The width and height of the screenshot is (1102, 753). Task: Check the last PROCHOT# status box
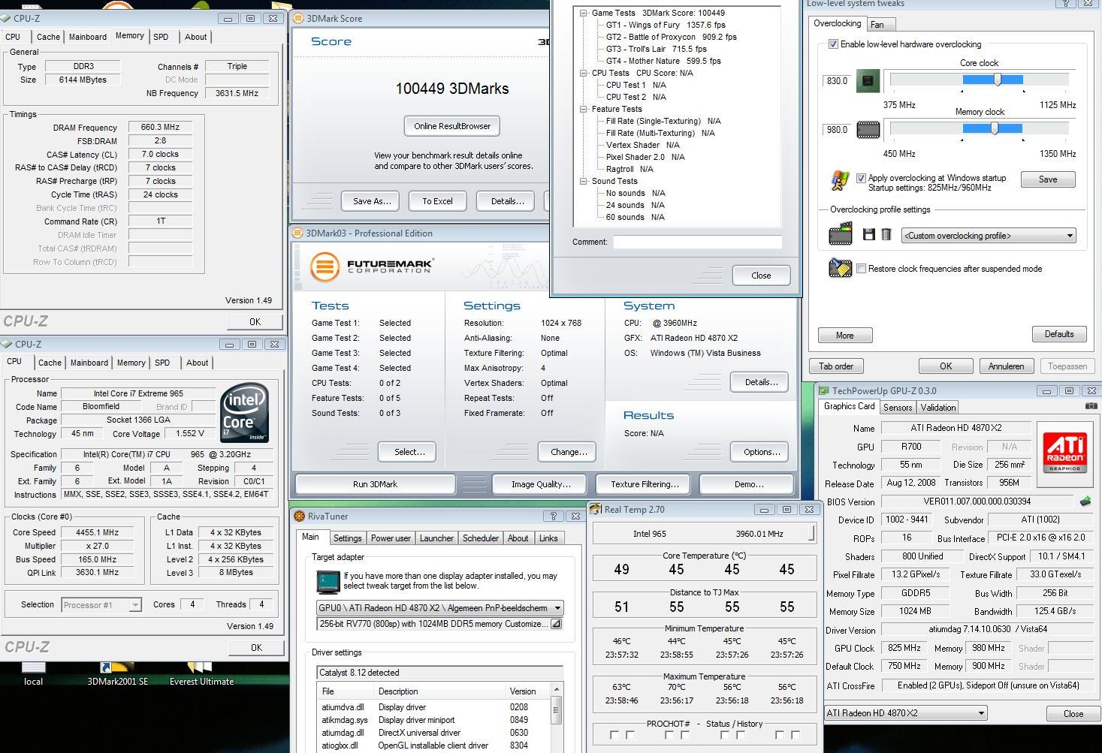pyautogui.click(x=796, y=735)
